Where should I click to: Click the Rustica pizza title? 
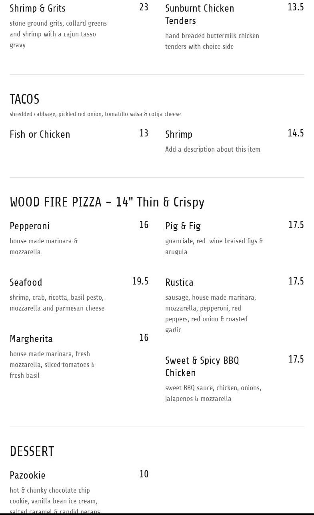[x=179, y=283]
